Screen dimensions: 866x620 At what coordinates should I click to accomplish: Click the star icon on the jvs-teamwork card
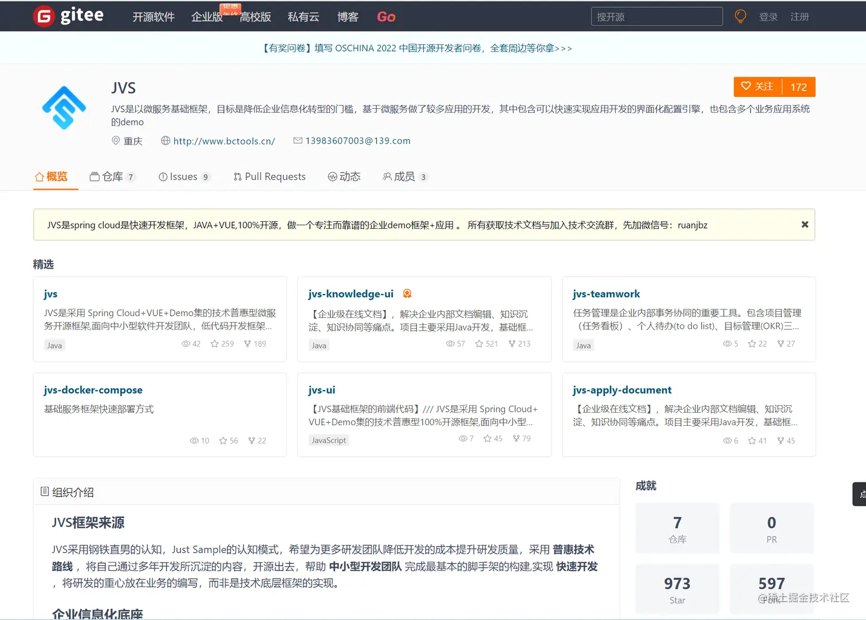752,344
